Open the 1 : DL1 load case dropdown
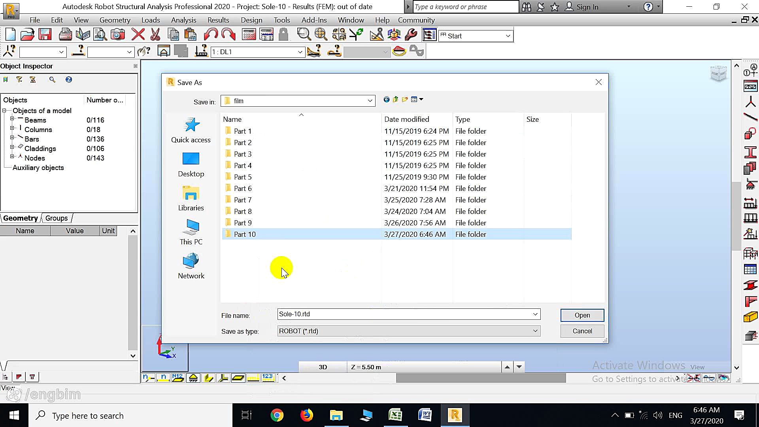This screenshot has width=759, height=427. click(x=300, y=52)
